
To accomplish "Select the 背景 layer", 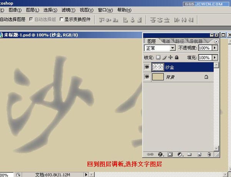I will coord(181,77).
